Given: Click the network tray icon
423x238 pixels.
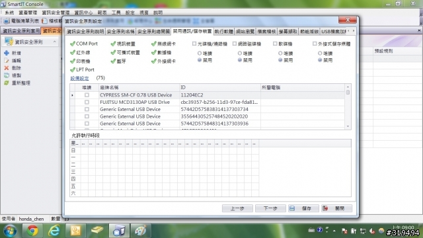Looking at the screenshot, I should pyautogui.click(x=363, y=231).
